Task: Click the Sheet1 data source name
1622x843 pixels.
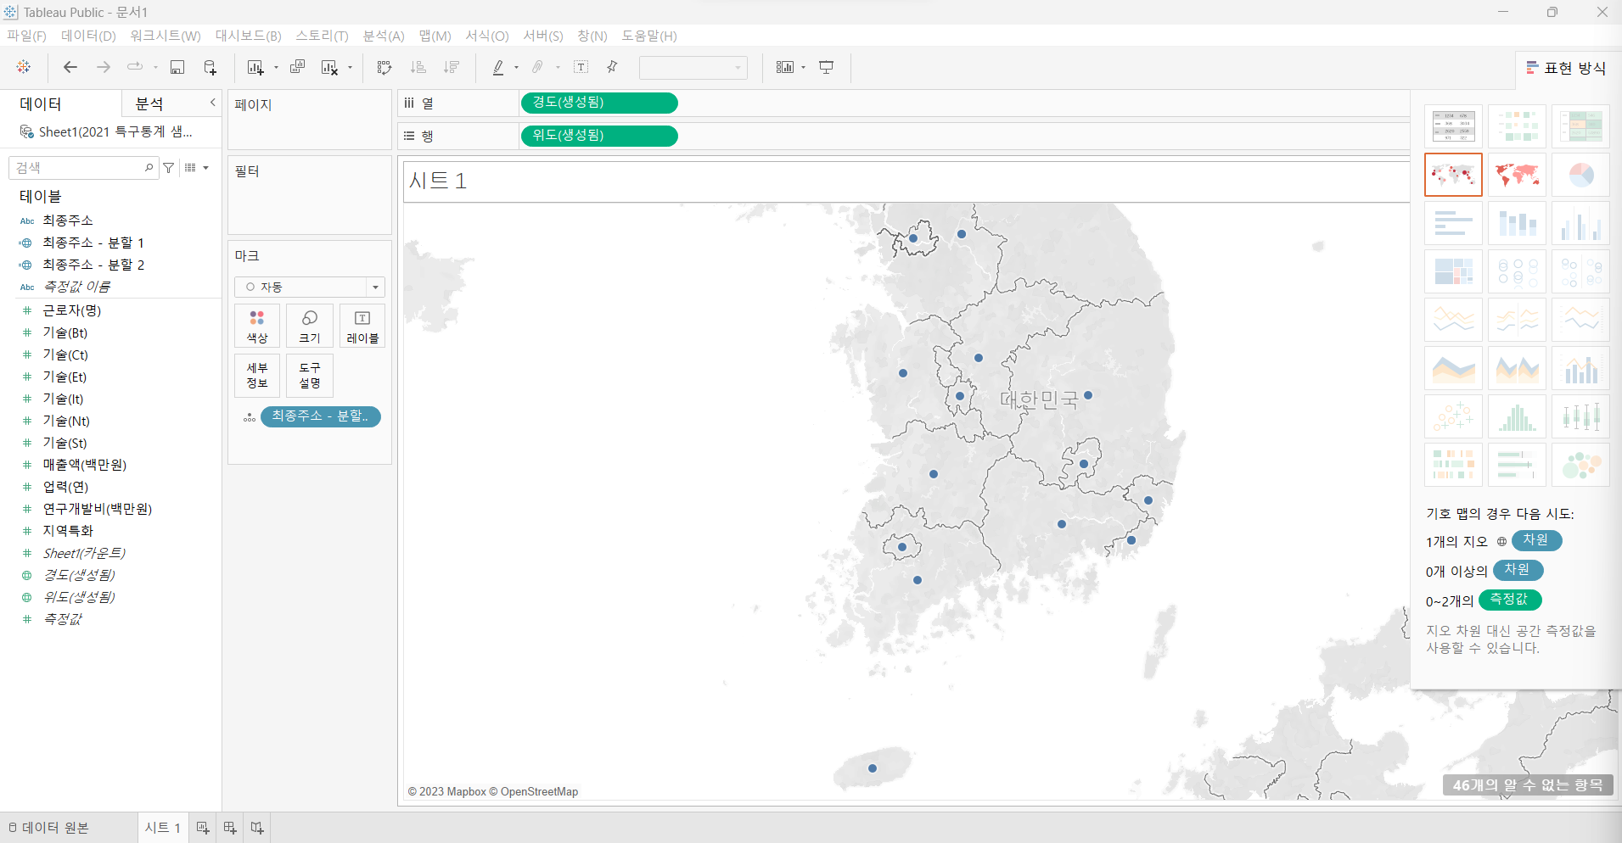Action: point(115,131)
